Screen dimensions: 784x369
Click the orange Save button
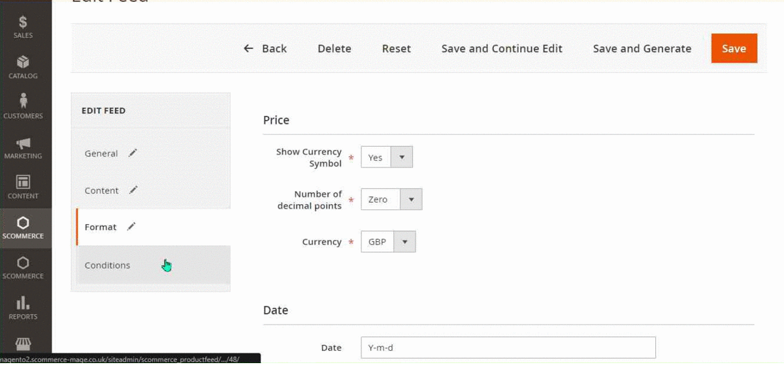[734, 48]
